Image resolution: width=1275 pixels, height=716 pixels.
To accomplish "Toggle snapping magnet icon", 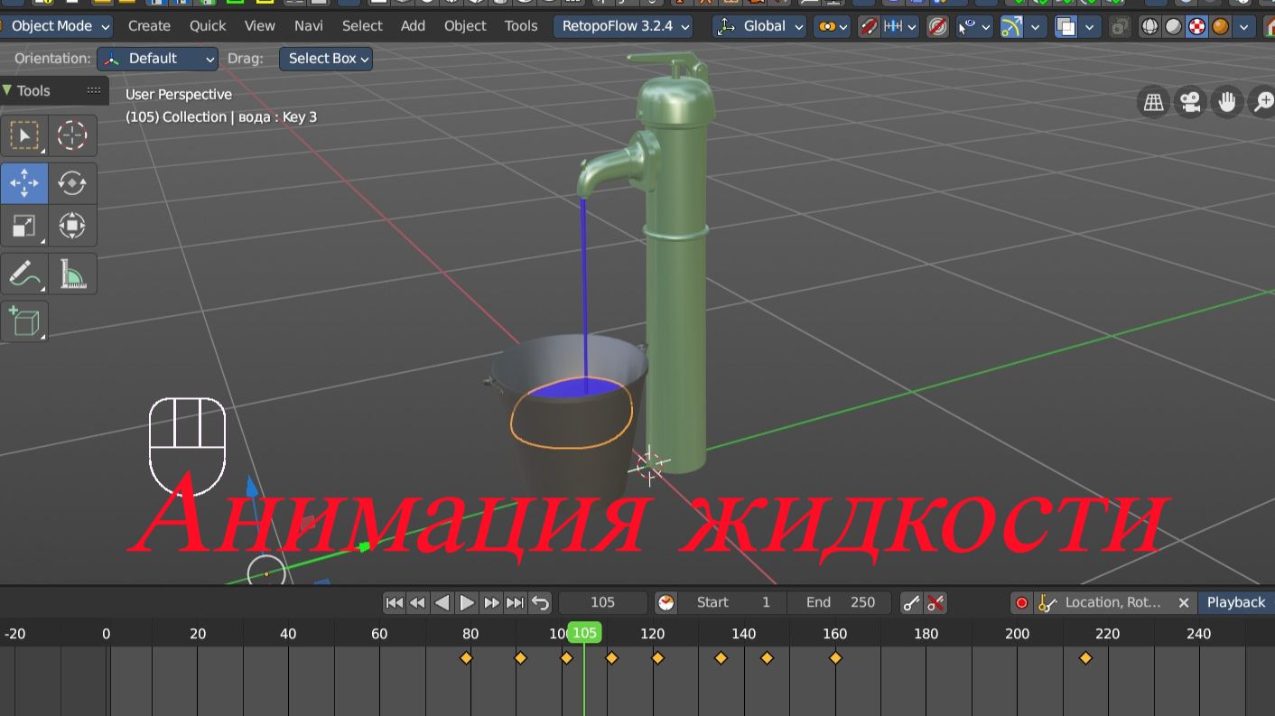I will coord(869,26).
